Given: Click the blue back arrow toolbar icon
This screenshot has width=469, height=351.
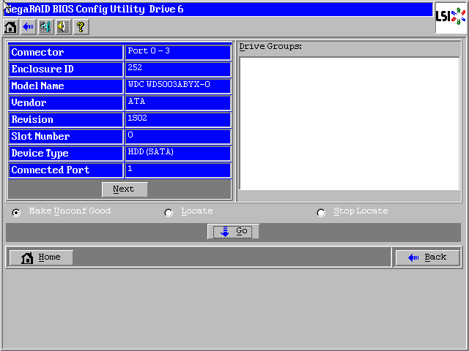Looking at the screenshot, I should pyautogui.click(x=29, y=27).
